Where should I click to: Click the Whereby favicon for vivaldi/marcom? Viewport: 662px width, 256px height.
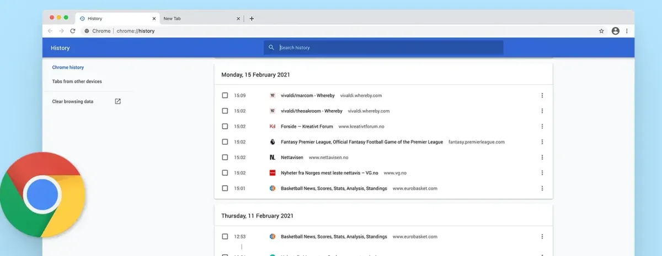(x=273, y=95)
